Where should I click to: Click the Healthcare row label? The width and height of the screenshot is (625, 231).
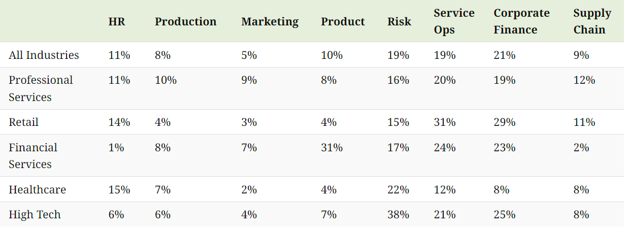point(37,190)
